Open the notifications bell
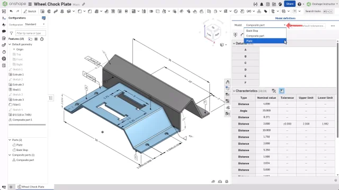339x190 pixels. pos(262,4)
